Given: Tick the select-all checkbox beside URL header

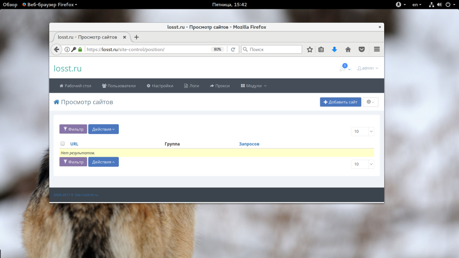Looking at the screenshot, I should coord(63,144).
